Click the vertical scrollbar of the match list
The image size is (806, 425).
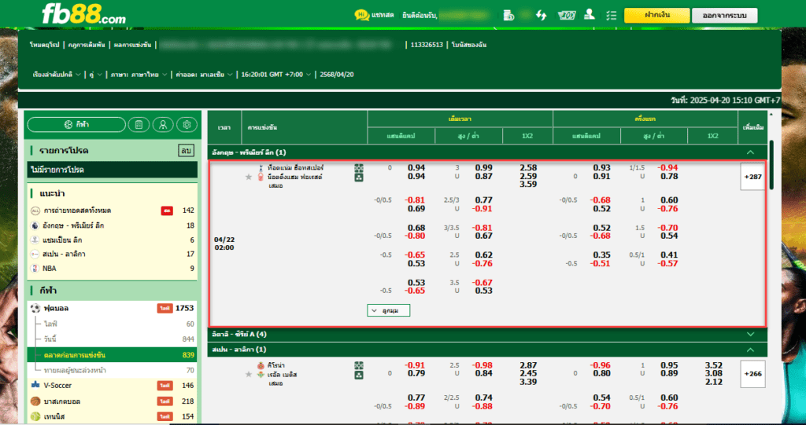771,164
